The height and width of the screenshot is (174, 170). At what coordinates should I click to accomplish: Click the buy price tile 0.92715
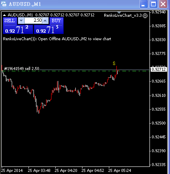(x=49, y=29)
